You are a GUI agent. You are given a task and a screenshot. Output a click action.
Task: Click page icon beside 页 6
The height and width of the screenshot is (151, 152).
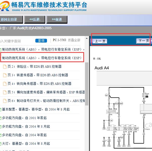tap(5, 101)
